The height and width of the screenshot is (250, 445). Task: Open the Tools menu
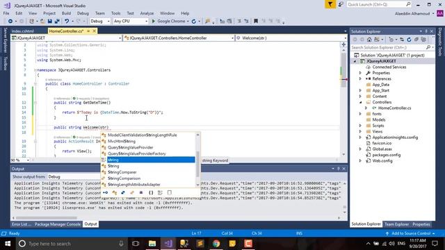116,13
